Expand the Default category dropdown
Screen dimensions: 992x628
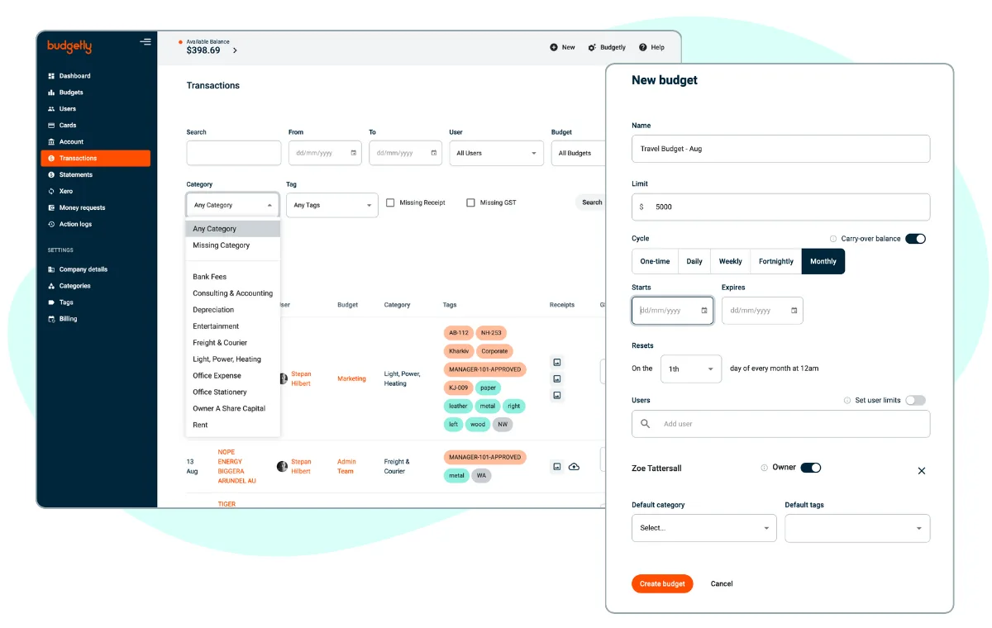tap(703, 528)
